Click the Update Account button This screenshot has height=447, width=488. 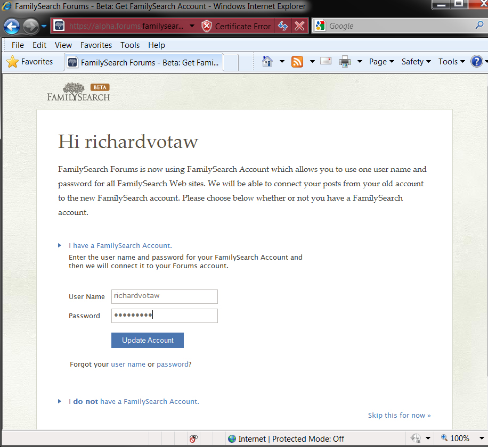coord(148,341)
